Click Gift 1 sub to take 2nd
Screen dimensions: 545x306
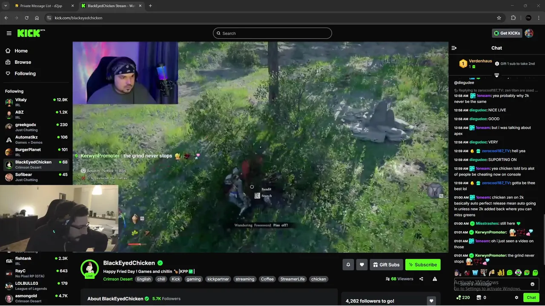[x=515, y=64]
